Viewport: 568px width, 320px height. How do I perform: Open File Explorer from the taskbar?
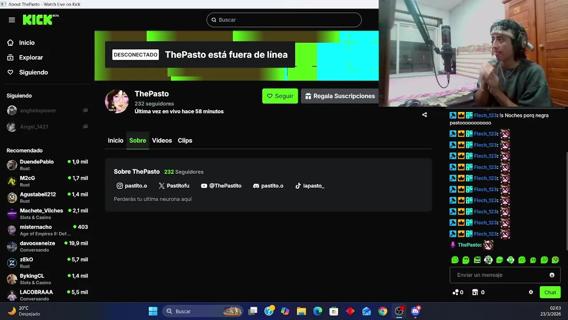301,311
